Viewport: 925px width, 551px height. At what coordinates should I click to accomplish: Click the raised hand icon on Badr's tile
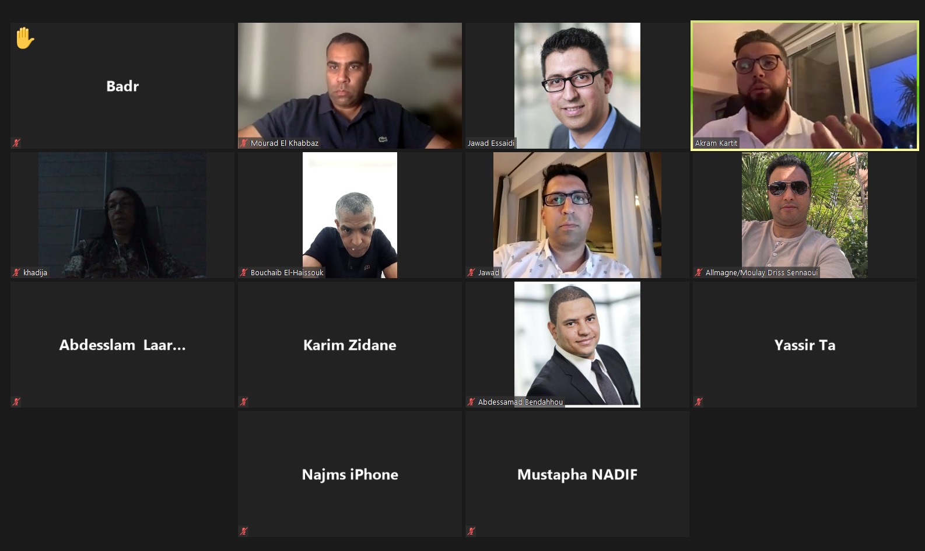25,38
